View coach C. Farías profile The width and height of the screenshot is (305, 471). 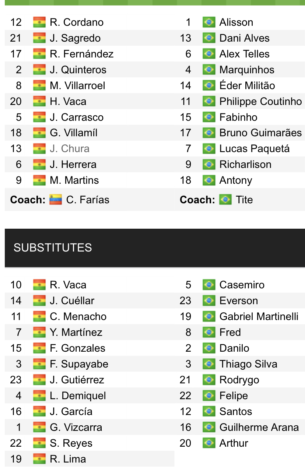tap(88, 200)
